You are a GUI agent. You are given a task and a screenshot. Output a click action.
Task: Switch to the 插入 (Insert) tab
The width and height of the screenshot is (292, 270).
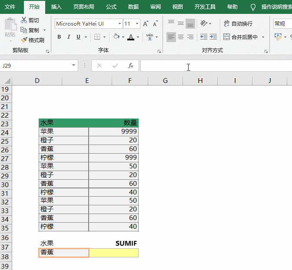coord(56,7)
